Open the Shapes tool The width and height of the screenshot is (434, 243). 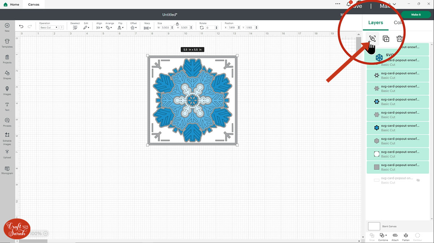[x=7, y=75]
